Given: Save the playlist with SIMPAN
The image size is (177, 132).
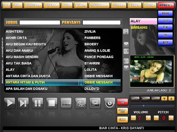Looking at the screenshot, I should (155, 99).
